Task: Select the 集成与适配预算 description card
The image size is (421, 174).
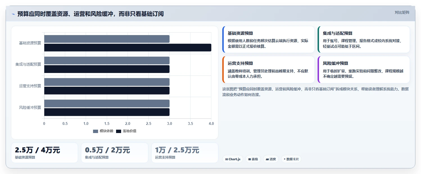Action: tap(364, 40)
